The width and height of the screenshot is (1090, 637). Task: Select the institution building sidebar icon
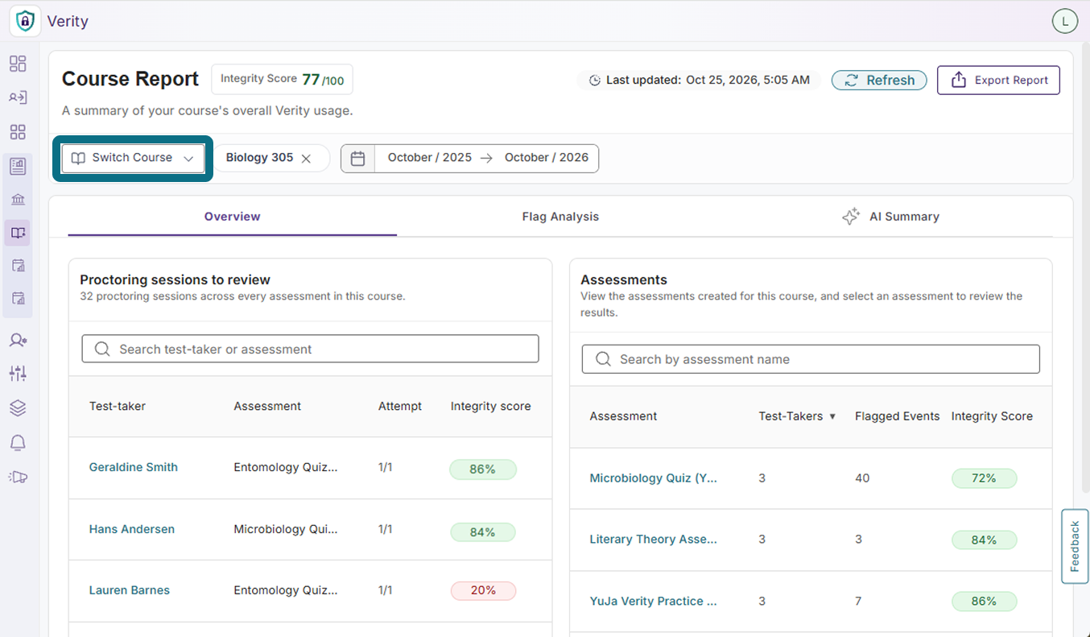click(18, 200)
